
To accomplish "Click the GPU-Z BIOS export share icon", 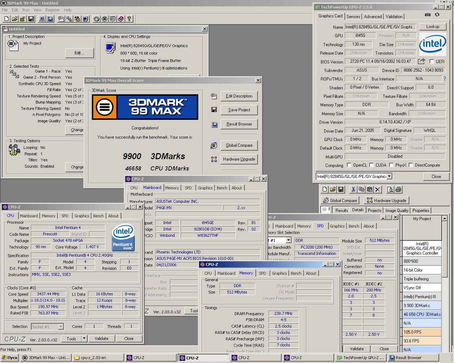I will (422, 61).
